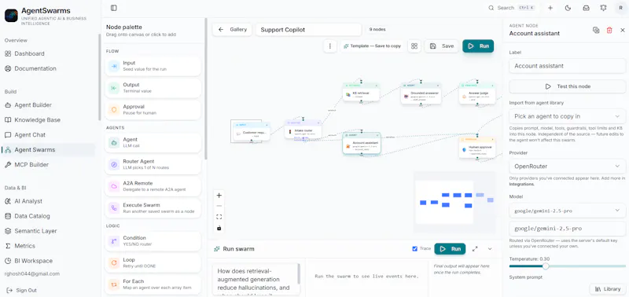
Task: Open the system prompt Library button
Action: [607, 289]
